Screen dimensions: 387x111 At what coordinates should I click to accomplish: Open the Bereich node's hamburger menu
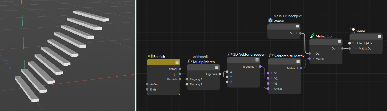pos(177,62)
